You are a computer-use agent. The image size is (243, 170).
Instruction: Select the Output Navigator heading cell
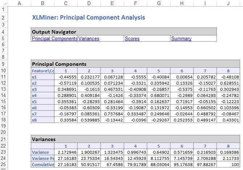[54, 32]
